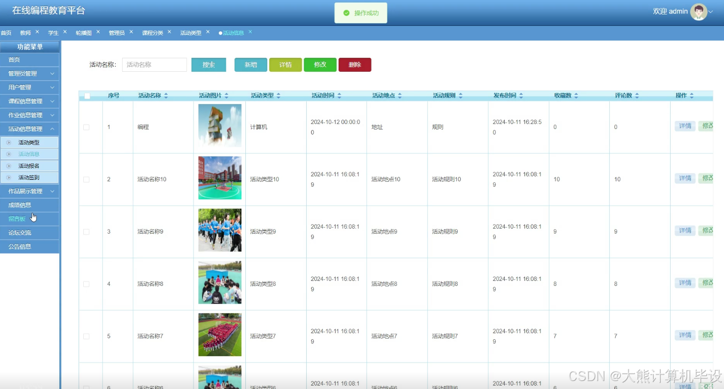Click the bullet icon beside 活动报名 submenu
724x389 pixels.
point(8,166)
